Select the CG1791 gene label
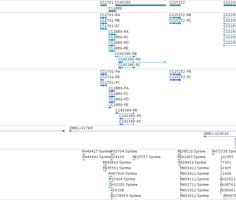Viewport: 236px width, 200px height. (x=106, y=2)
